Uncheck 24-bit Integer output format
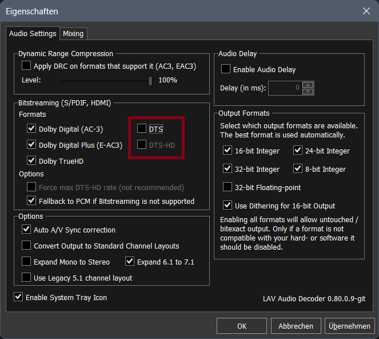Image resolution: width=379 pixels, height=339 pixels. (x=298, y=151)
